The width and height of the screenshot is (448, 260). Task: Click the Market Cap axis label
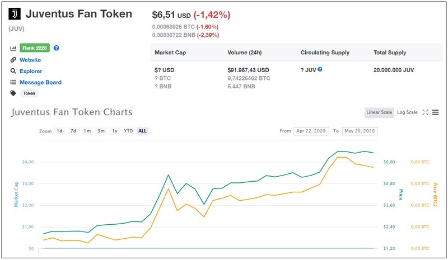[16, 194]
